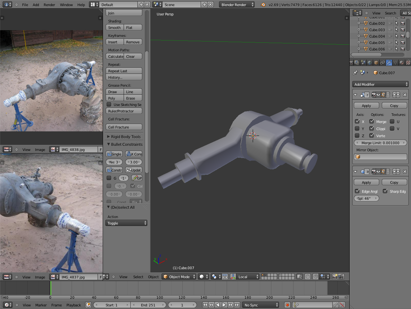Open the Object Mode selector dropdown
The height and width of the screenshot is (309, 411).
(179, 277)
